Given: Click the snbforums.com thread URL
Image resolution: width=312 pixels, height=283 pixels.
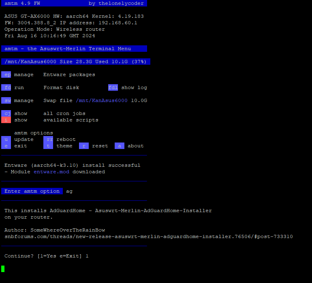Looking at the screenshot, I should pyautogui.click(x=149, y=236).
